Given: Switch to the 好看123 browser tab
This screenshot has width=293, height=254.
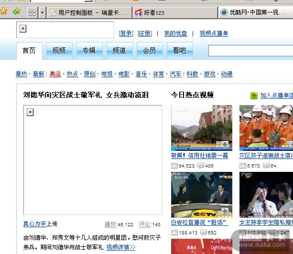Looking at the screenshot, I should (153, 12).
